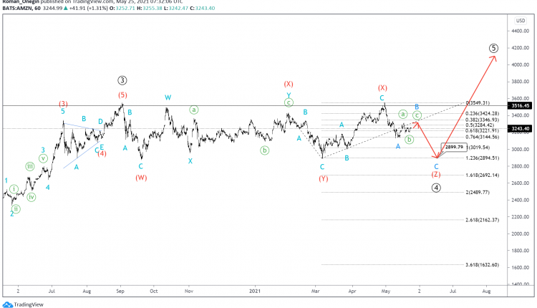Click the 1.618(2692.14) Fibonacci level label

click(x=482, y=175)
